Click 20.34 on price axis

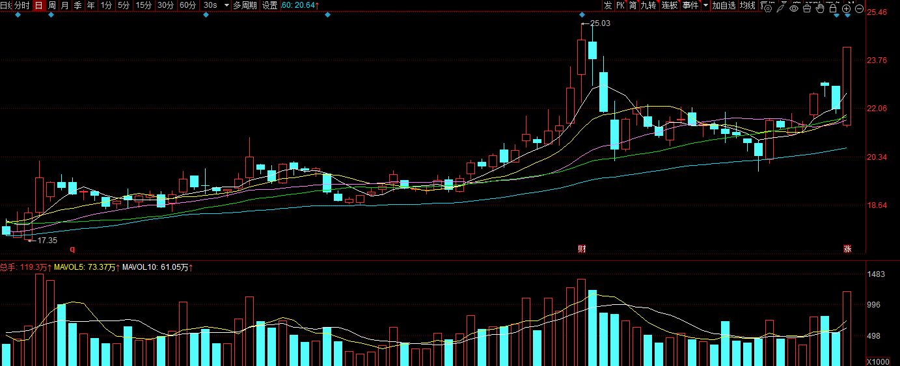878,157
